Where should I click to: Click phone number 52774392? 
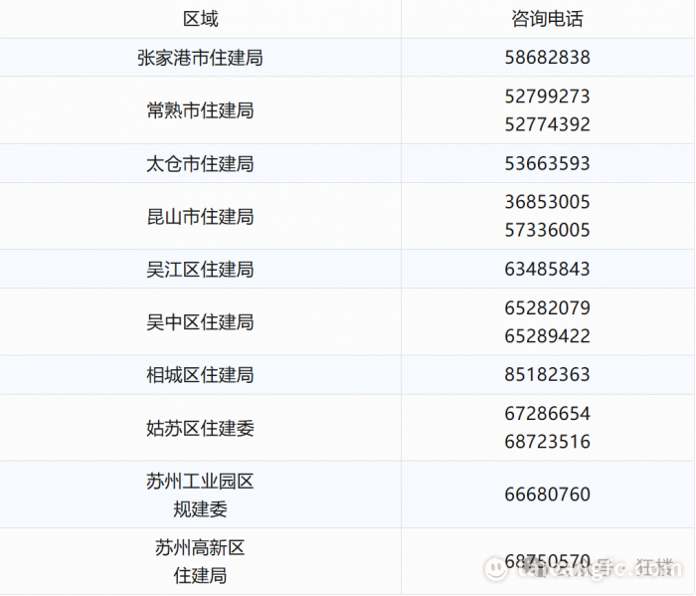[x=547, y=124]
